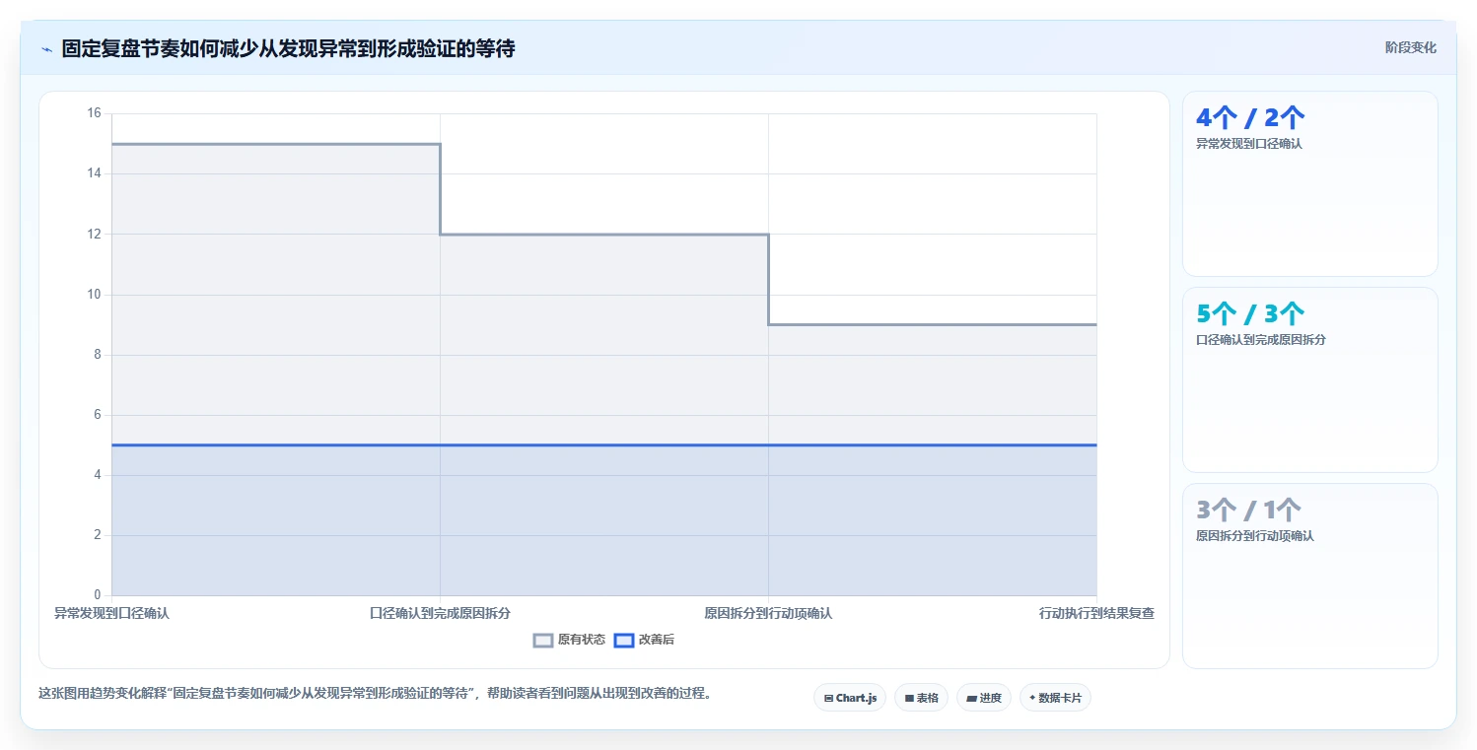
Task: Click the 行动执行到结果复查 x-axis label
Action: 1096,613
